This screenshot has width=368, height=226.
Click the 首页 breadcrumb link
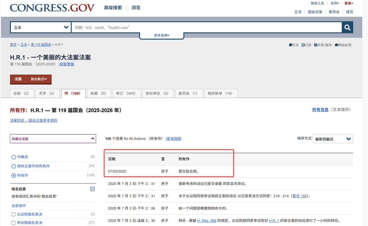pyautogui.click(x=13, y=45)
